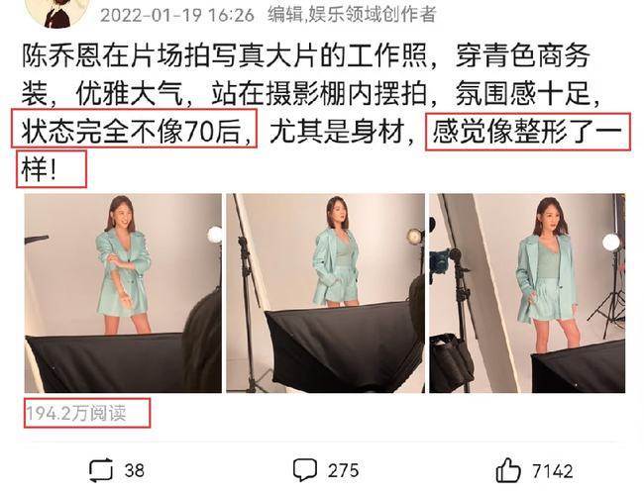644x495 pixels.
Task: Click the repost count 38
Action: coord(135,470)
